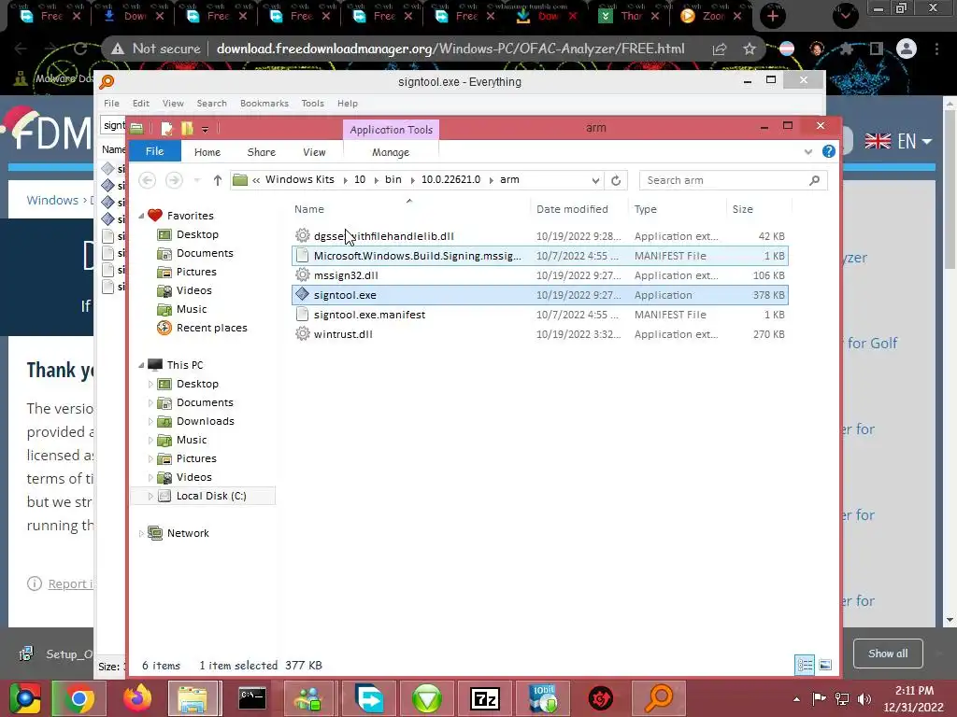Click the Windows breadcrumb link on webpage
The height and width of the screenshot is (717, 957).
tap(52, 200)
